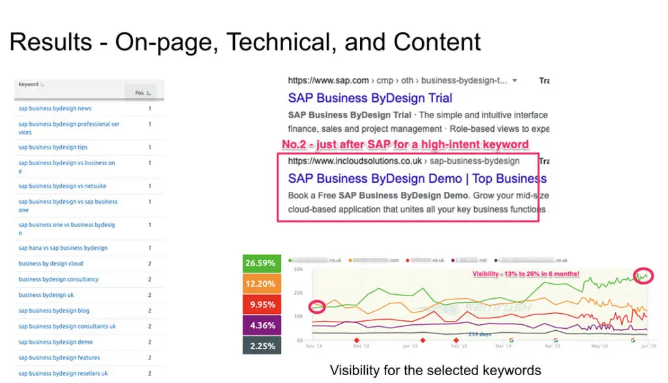The height and width of the screenshot is (383, 668).
Task: Click the 'May '19' x-axis label
Action: [x=600, y=346]
